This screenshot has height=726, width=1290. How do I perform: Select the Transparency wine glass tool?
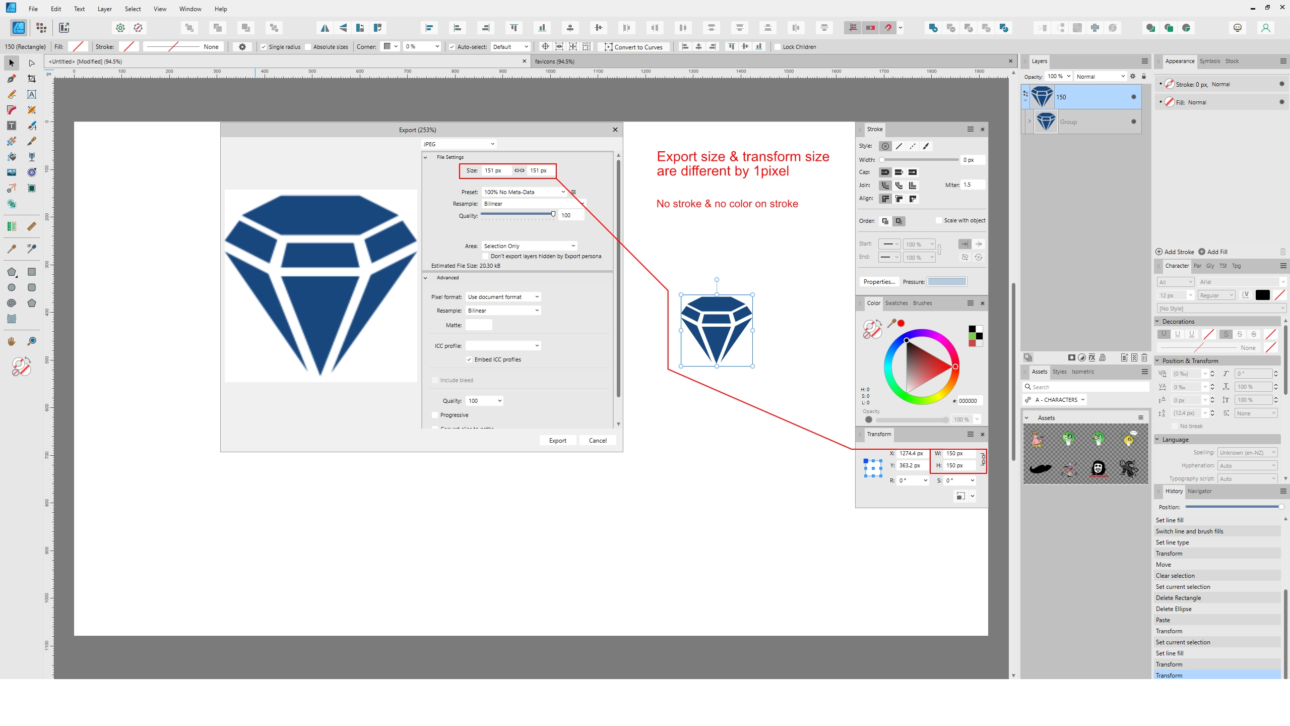pyautogui.click(x=32, y=157)
